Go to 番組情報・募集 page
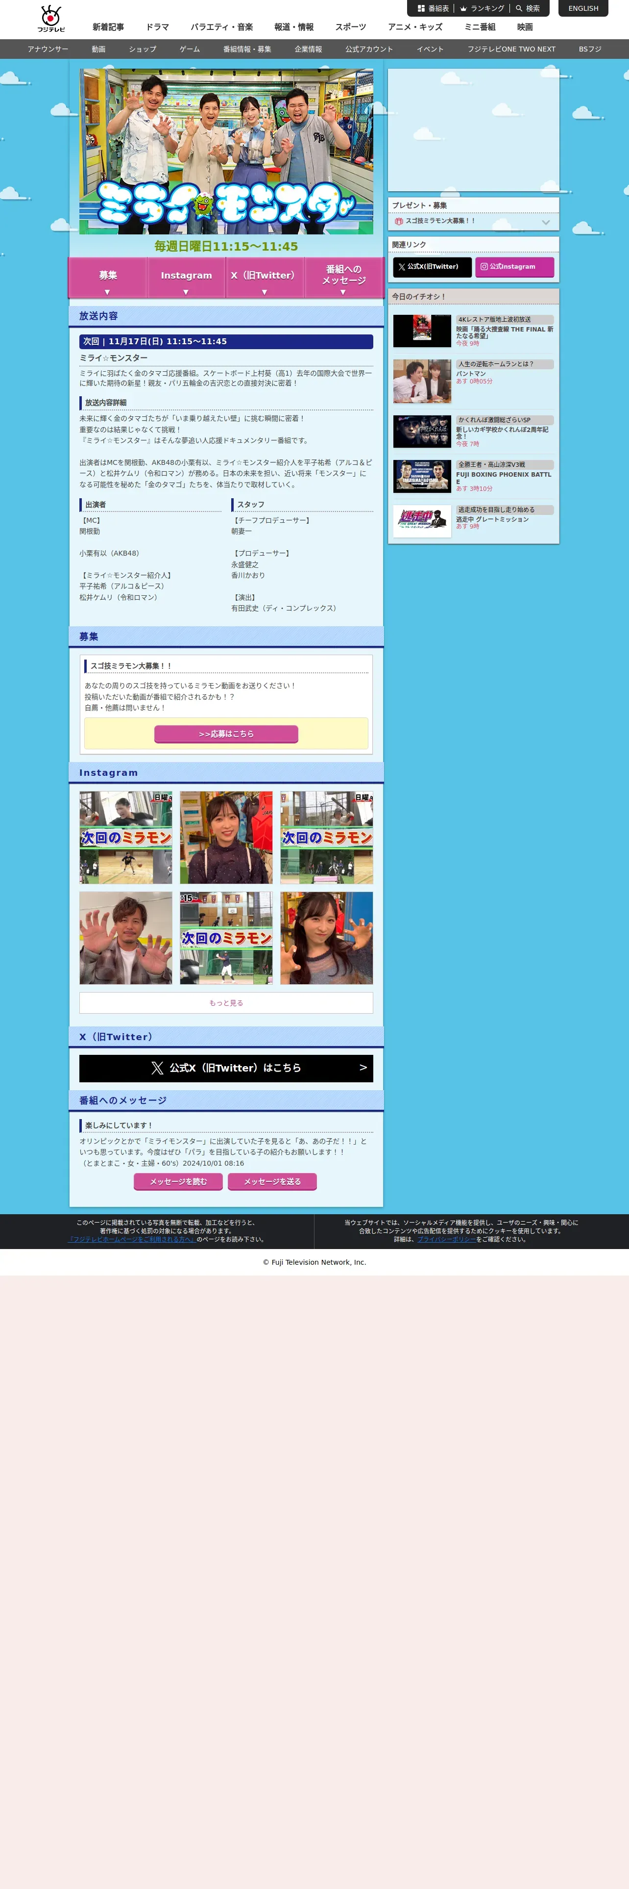The image size is (629, 1889). [247, 49]
